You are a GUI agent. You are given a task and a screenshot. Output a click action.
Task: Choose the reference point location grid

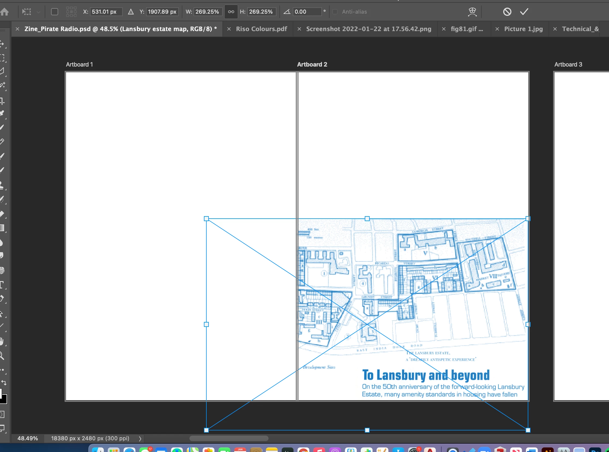(x=71, y=12)
